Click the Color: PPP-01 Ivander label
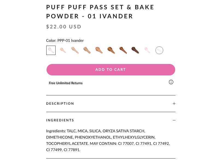 pyautogui.click(x=65, y=40)
